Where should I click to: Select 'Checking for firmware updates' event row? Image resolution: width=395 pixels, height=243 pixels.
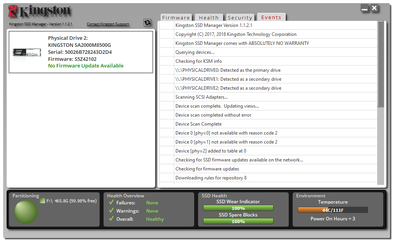coord(268,169)
